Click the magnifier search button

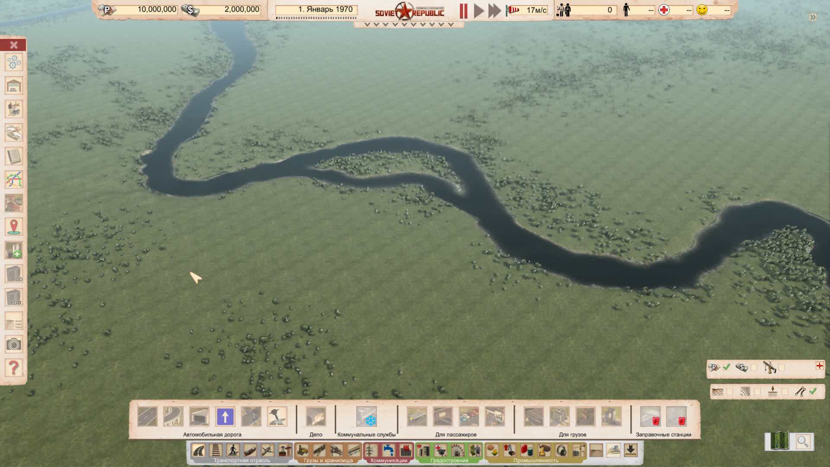(x=803, y=441)
